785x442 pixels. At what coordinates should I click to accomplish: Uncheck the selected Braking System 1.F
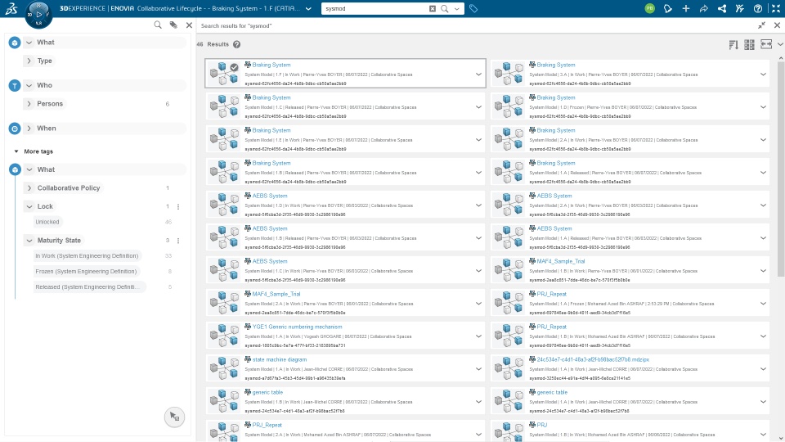tap(235, 67)
